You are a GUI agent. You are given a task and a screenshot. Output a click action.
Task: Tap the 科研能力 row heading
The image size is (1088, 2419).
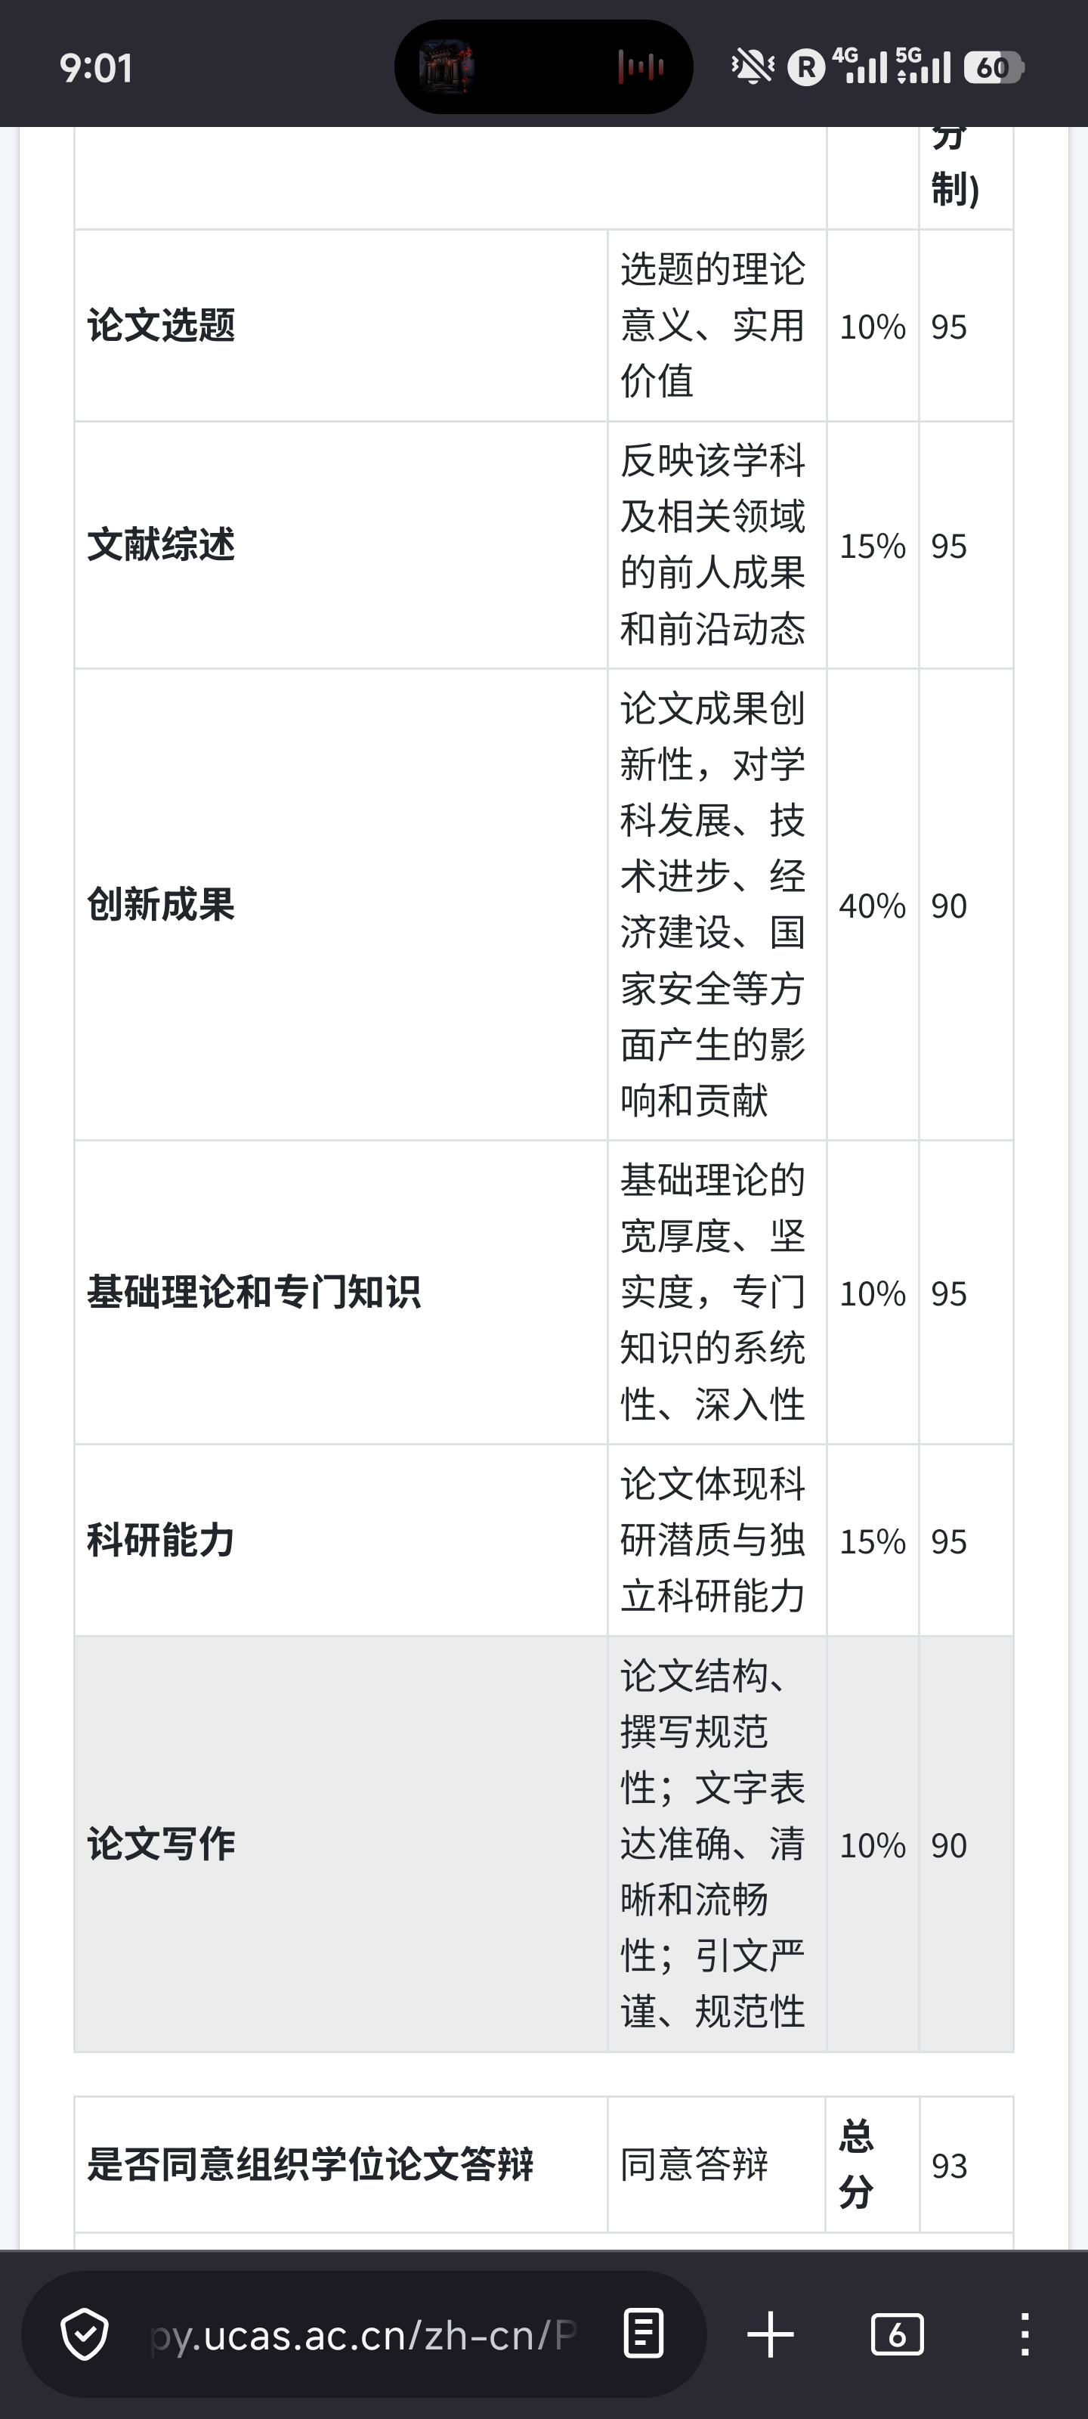(162, 1541)
